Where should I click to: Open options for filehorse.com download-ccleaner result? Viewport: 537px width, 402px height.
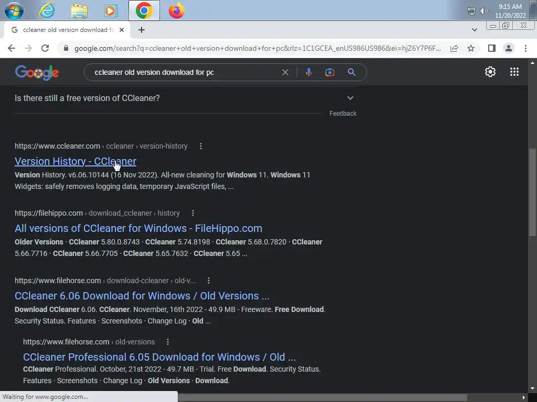pos(209,281)
